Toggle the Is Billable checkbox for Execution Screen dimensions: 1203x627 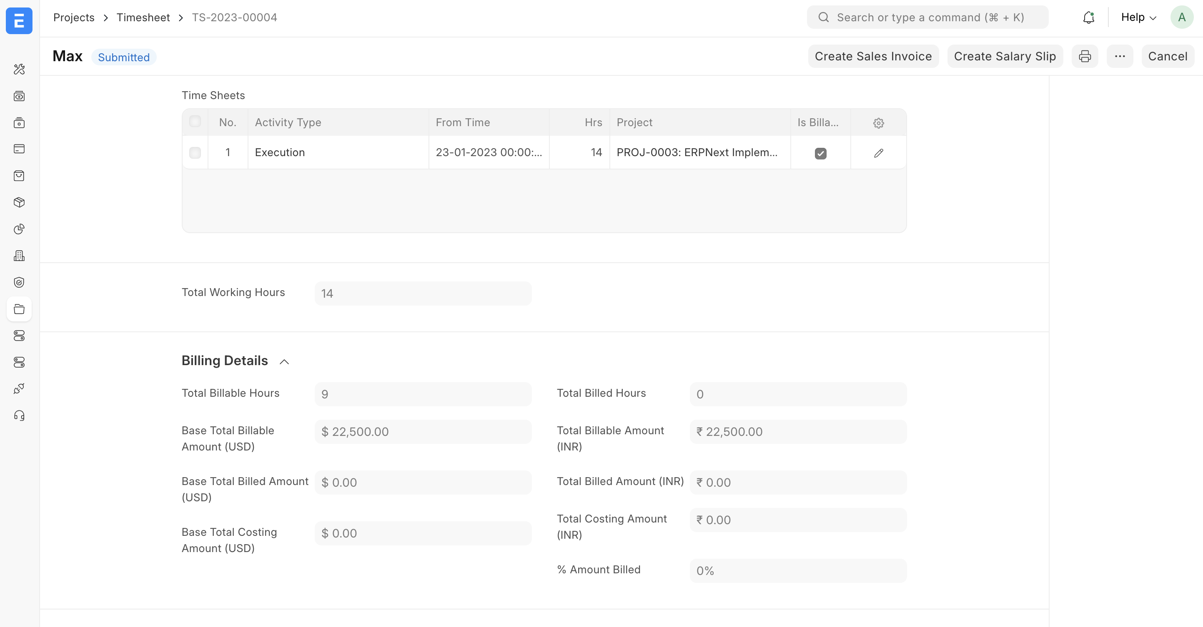tap(820, 154)
